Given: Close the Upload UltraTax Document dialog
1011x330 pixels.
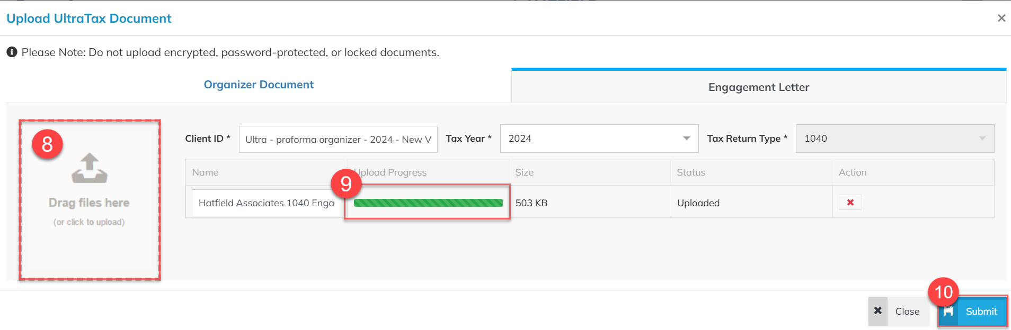Looking at the screenshot, I should pos(1001,18).
